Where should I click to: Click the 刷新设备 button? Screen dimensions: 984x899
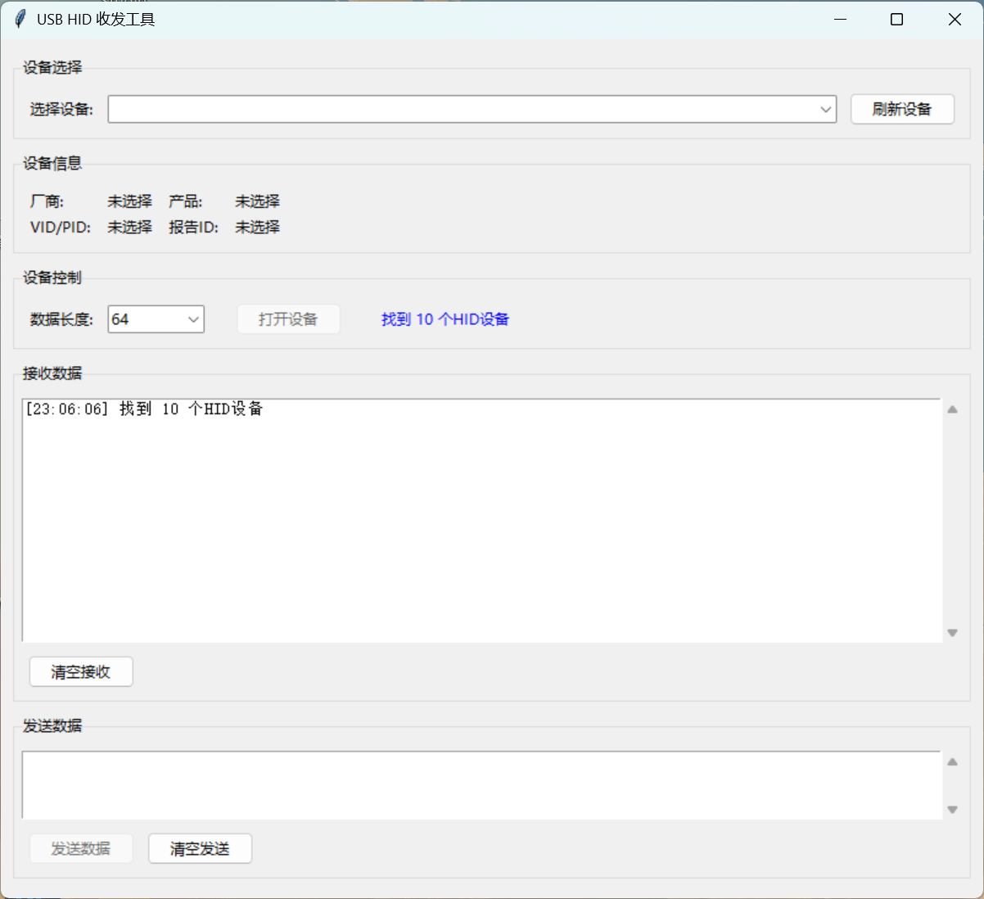tap(902, 109)
